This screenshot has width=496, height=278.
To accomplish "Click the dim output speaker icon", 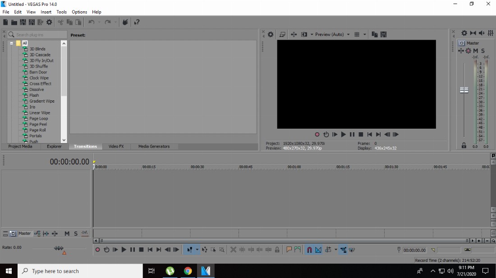I will click(482, 33).
